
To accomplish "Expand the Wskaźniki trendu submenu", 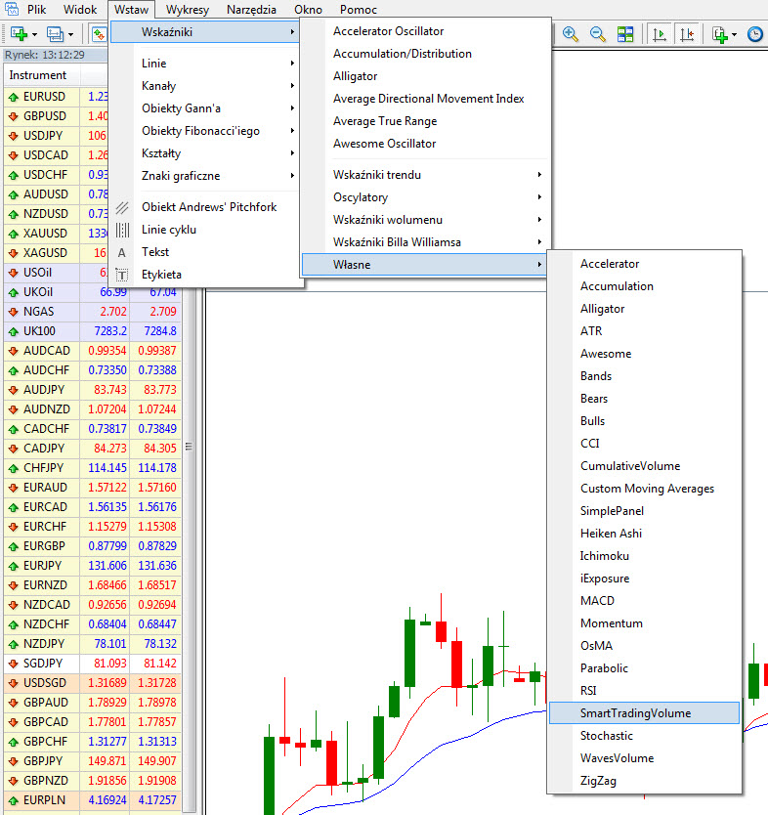I will pyautogui.click(x=425, y=175).
